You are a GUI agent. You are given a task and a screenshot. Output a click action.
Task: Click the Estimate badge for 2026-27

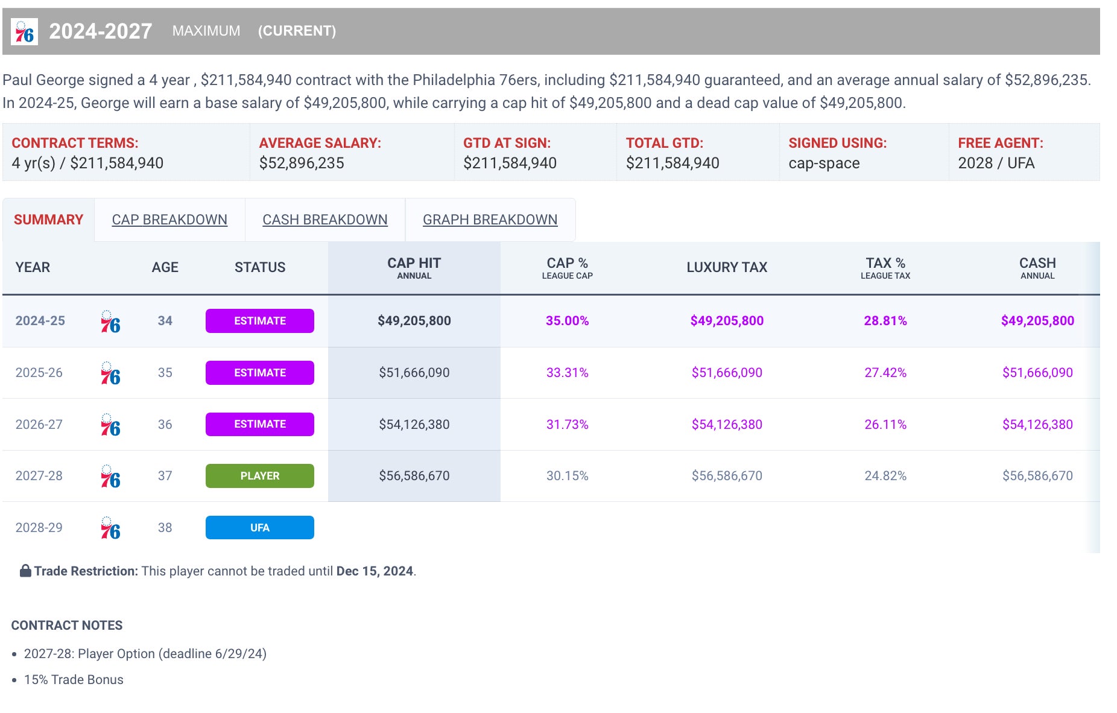[x=259, y=424]
